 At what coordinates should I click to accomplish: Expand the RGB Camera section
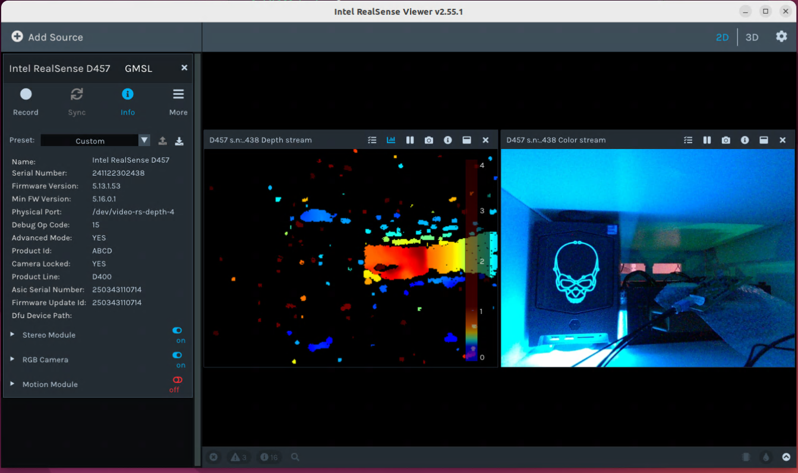pyautogui.click(x=12, y=360)
